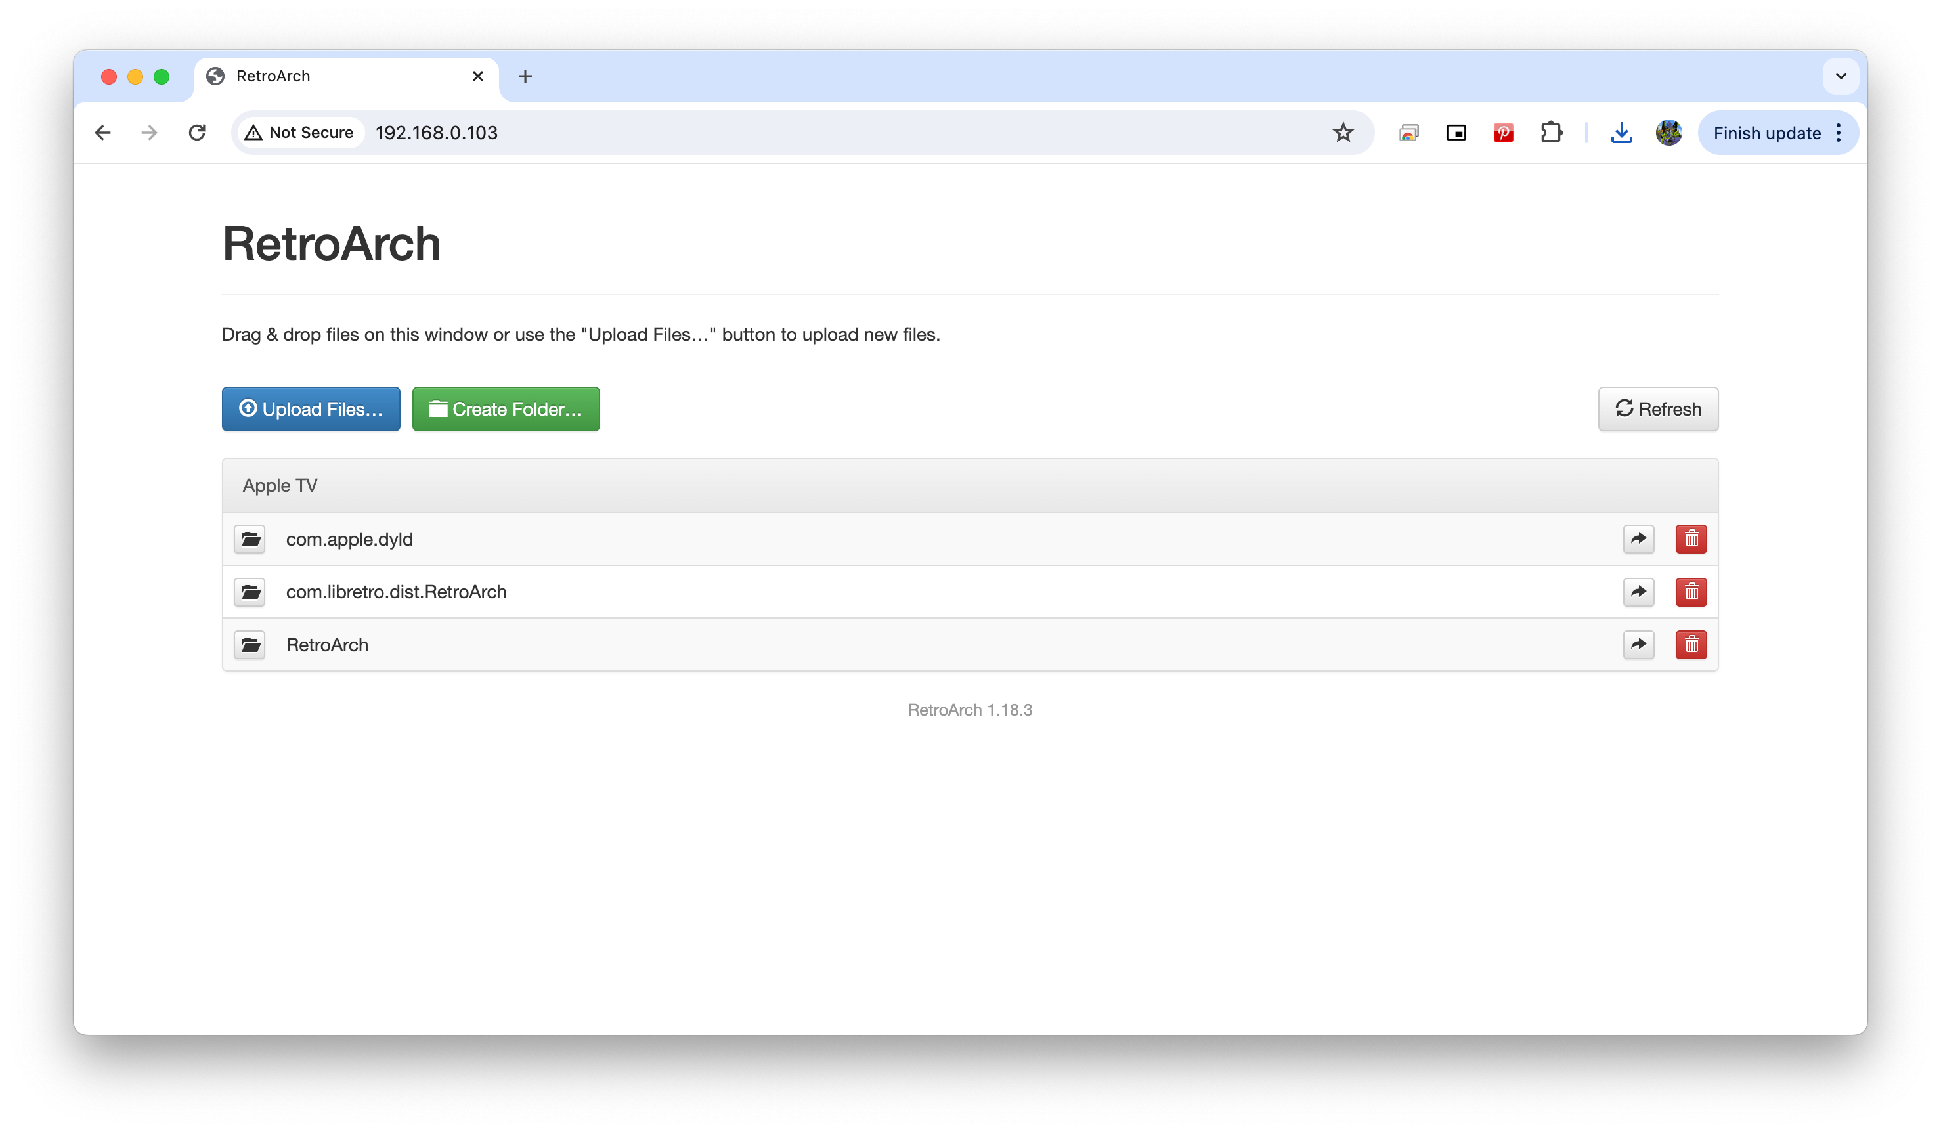Click the browser bookmark star icon
Image resolution: width=1941 pixels, height=1132 pixels.
1343,132
